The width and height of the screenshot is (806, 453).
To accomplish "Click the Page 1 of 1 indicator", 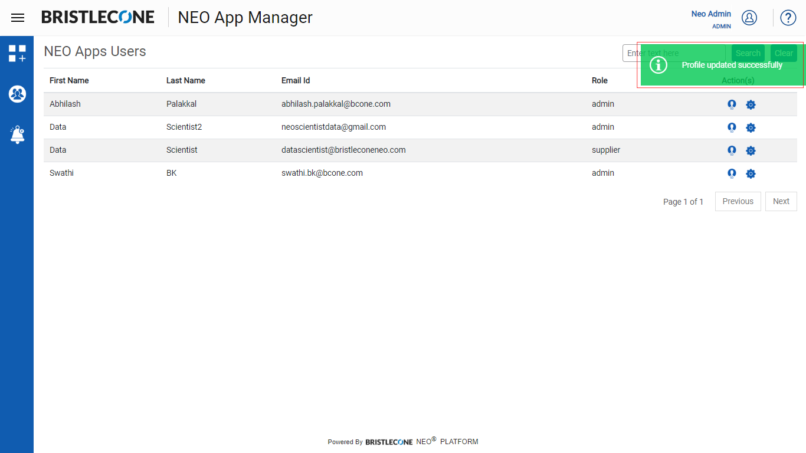I will pyautogui.click(x=683, y=202).
